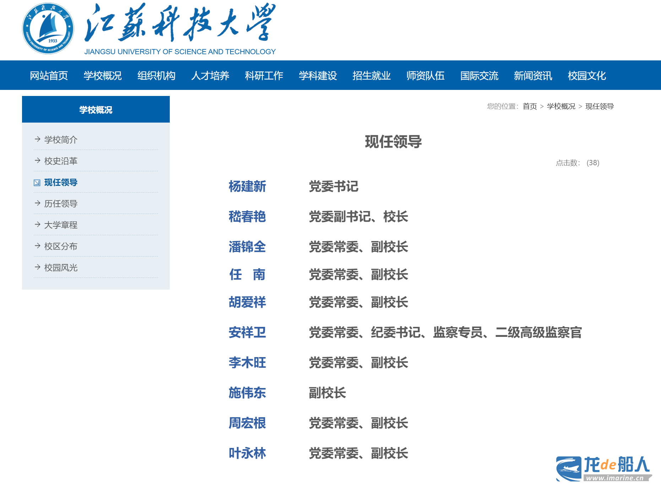The height and width of the screenshot is (490, 661).
Task: Click the university round emblem logo
Action: (48, 28)
